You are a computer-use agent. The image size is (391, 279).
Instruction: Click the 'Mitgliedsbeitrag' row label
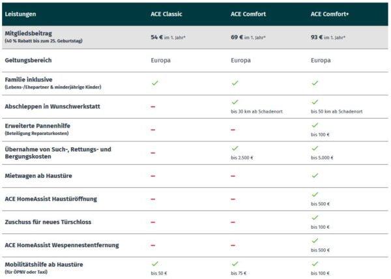pyautogui.click(x=29, y=33)
